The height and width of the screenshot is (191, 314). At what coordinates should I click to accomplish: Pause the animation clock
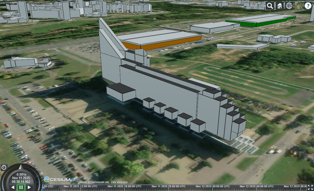21,187
